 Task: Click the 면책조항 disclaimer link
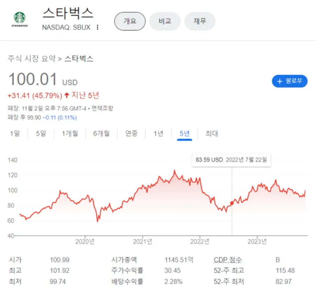[x=103, y=108]
